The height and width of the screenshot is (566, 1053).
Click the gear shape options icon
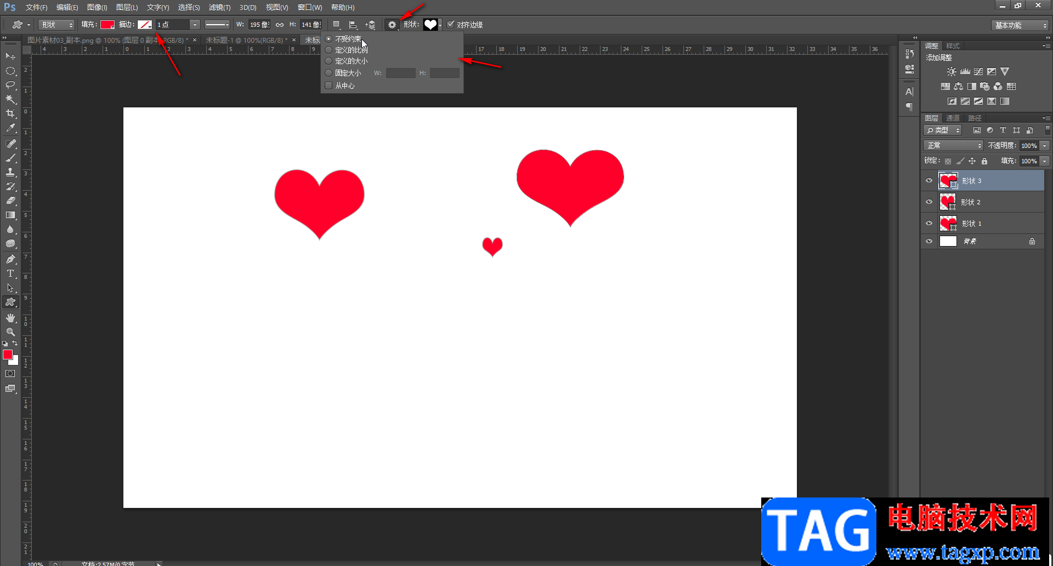(392, 25)
